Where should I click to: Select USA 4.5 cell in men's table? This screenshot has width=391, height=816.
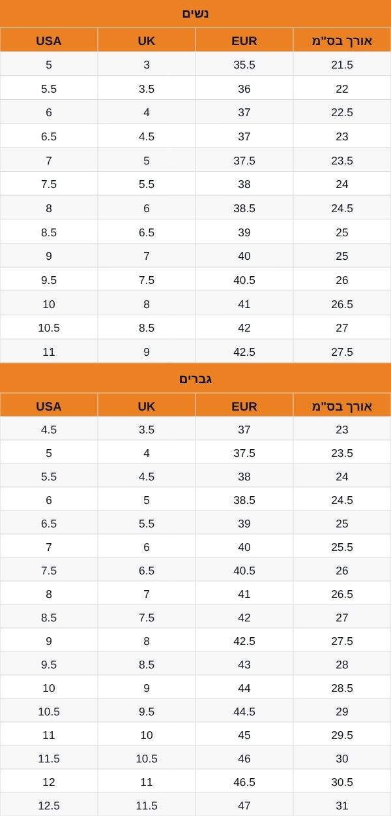(49, 430)
